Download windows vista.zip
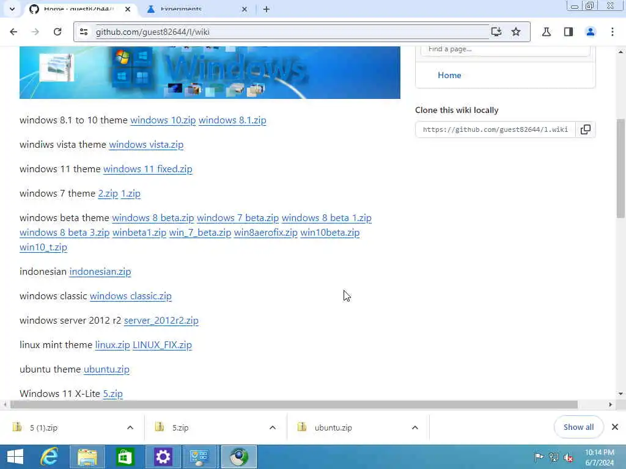This screenshot has width=626, height=469. coord(146,145)
